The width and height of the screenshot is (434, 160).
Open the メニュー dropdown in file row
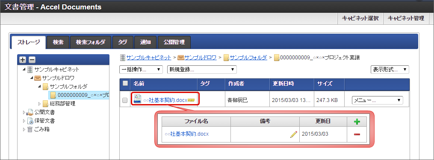click(x=377, y=100)
